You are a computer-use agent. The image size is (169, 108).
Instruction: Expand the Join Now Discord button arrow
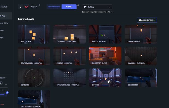[x=155, y=20]
